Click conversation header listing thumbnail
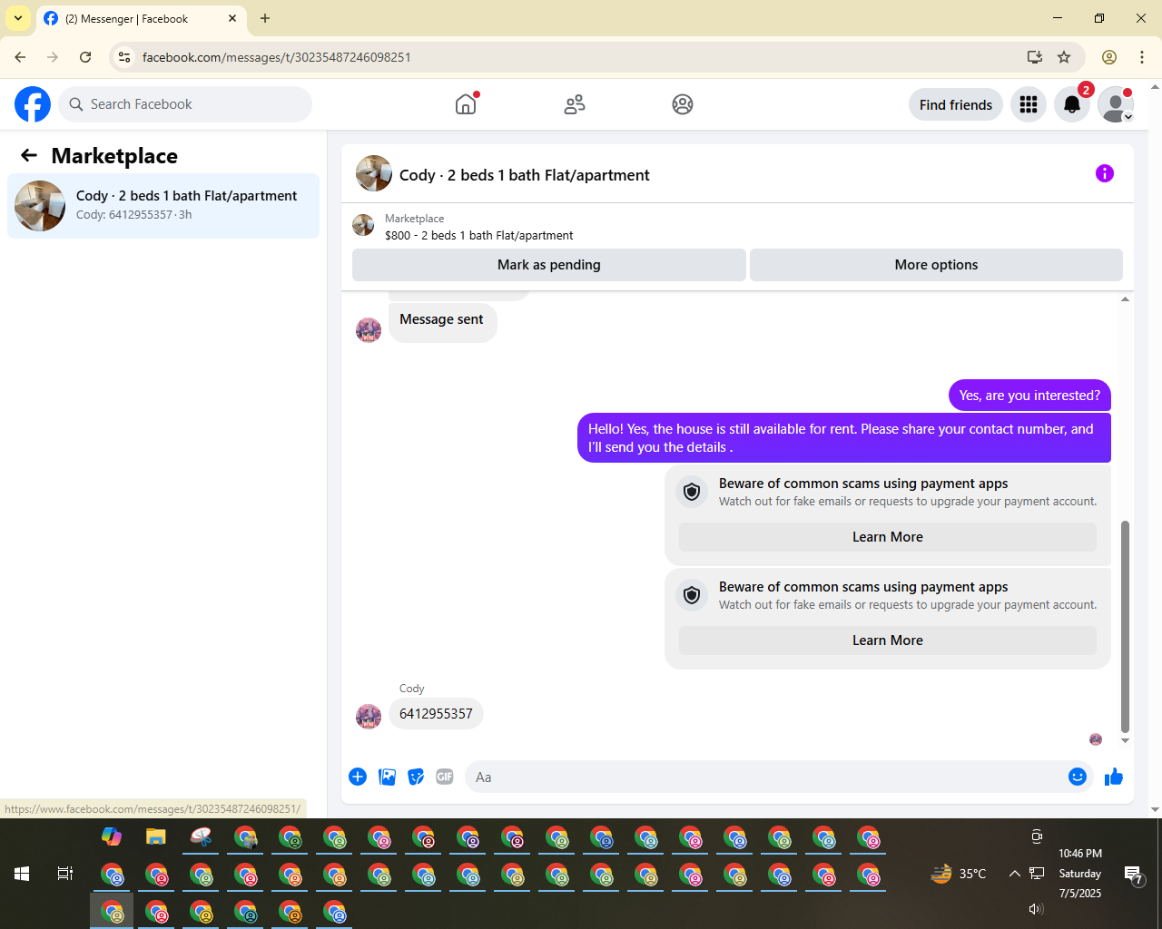1162x929 pixels. [374, 173]
